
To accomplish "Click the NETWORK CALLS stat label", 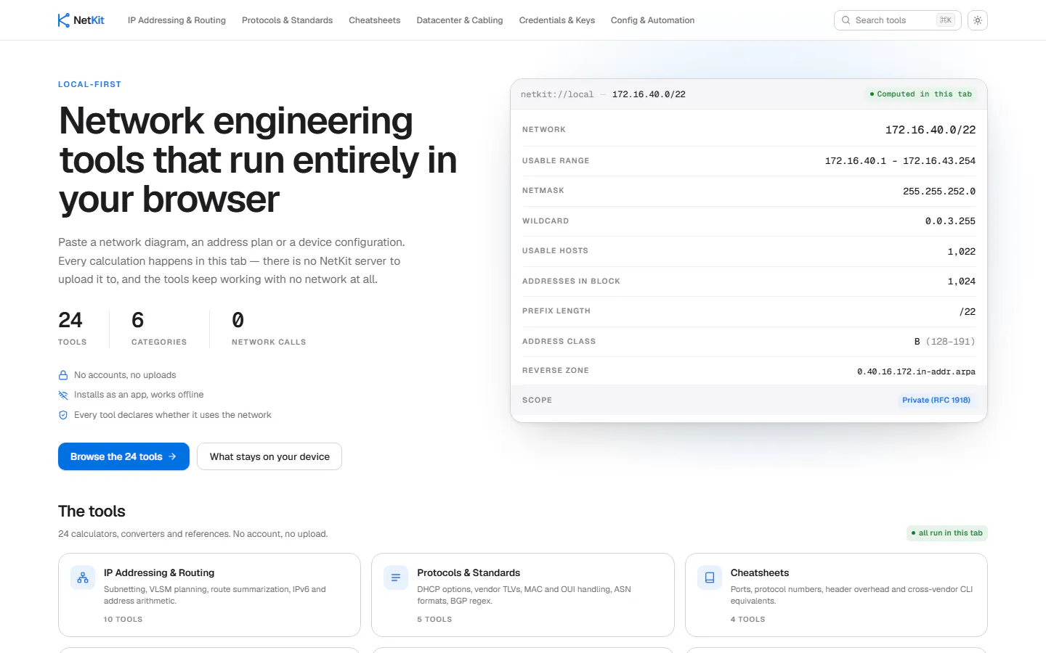I will (x=269, y=342).
